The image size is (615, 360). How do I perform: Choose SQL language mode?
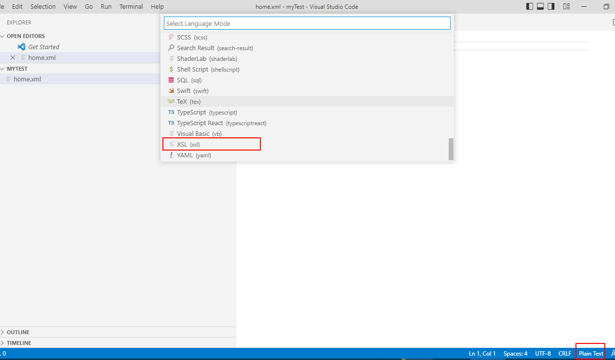pos(307,80)
